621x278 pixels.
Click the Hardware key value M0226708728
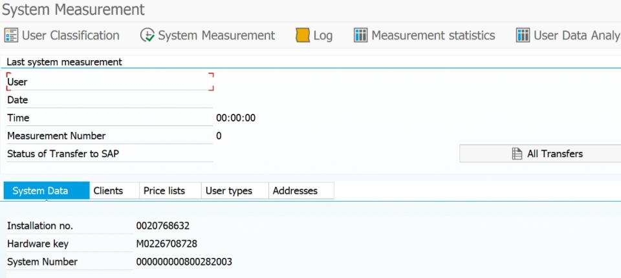click(166, 244)
